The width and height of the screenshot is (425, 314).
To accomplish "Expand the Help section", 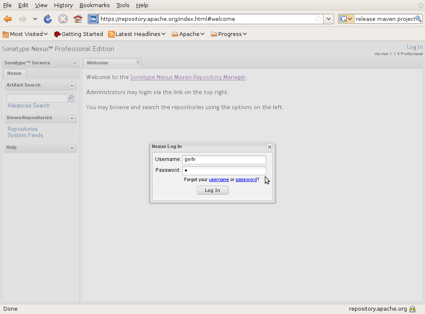I will click(72, 148).
